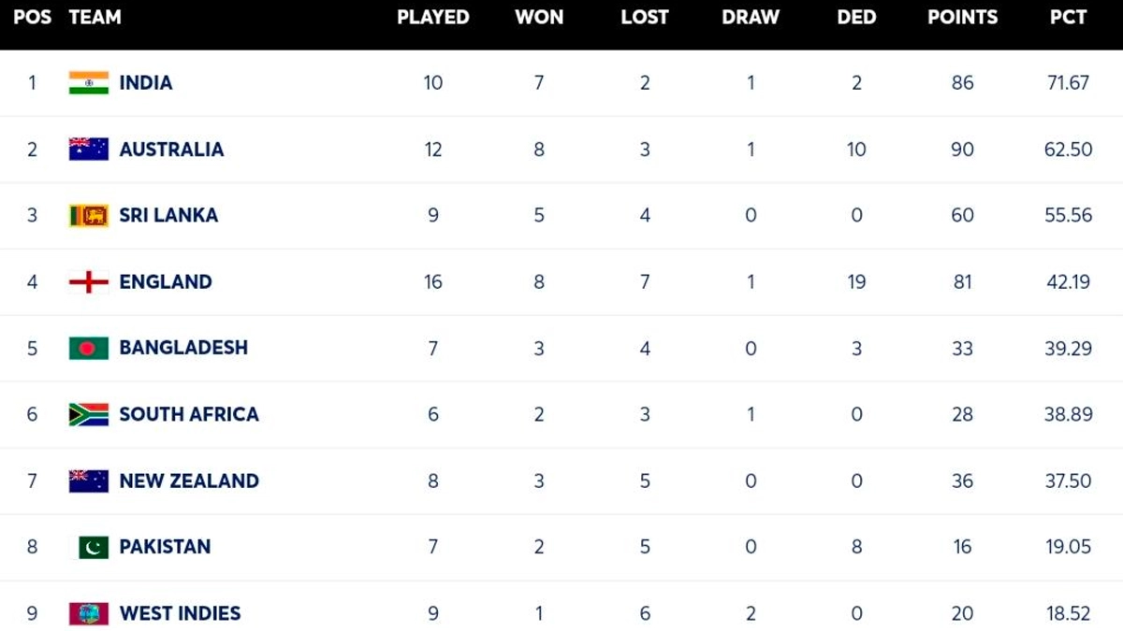The width and height of the screenshot is (1123, 631).
Task: Click the DED column header
Action: (x=856, y=18)
